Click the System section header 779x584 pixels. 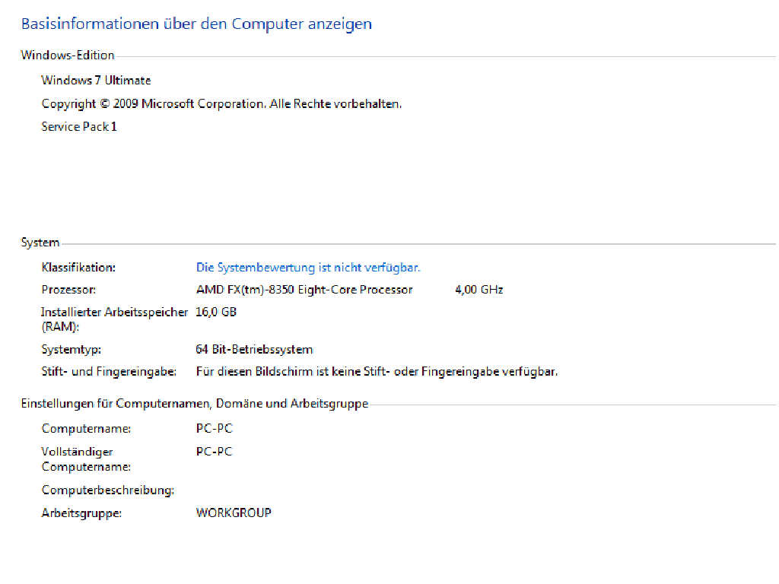coord(40,243)
